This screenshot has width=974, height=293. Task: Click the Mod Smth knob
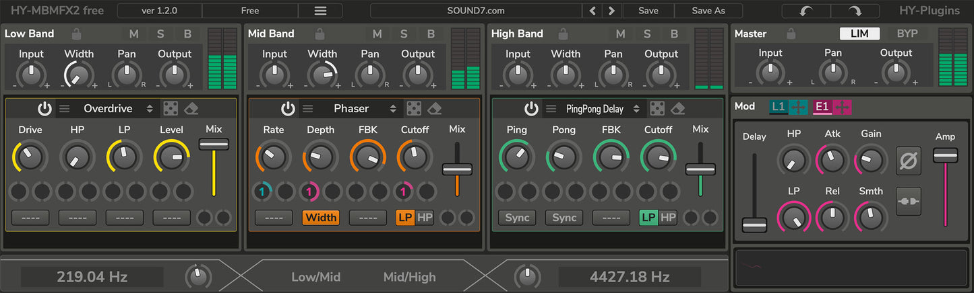coord(871,217)
